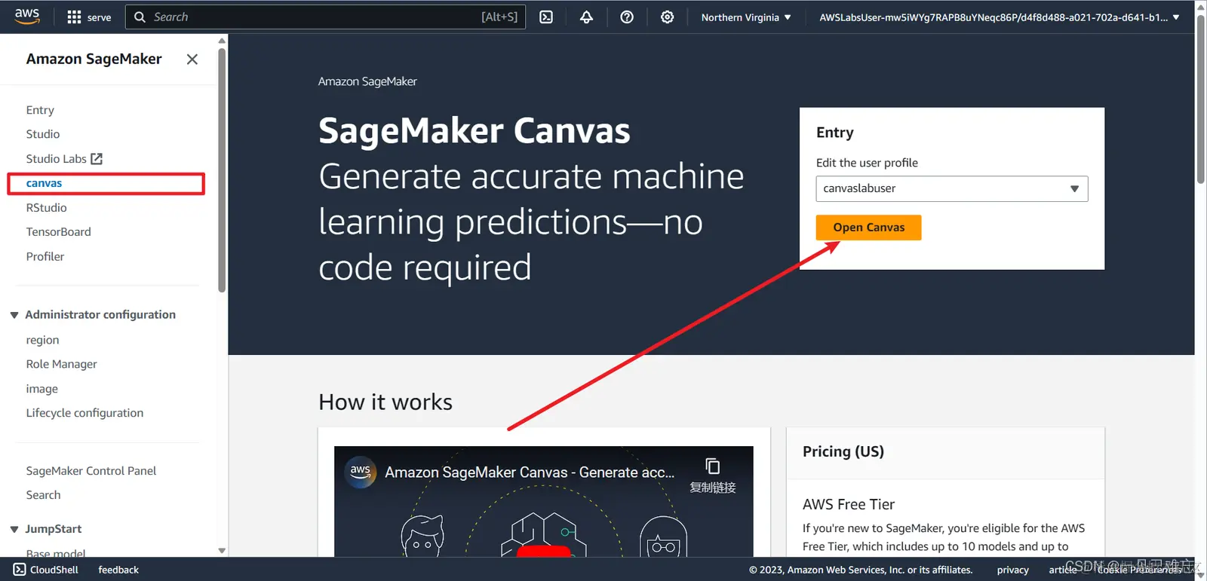Click the CloudShell icon in footer
Screen dimensions: 1207x581
[20, 570]
